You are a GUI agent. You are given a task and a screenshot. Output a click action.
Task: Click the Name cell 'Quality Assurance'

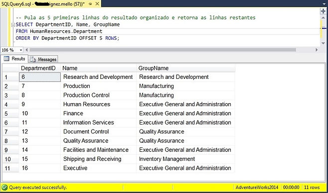point(98,141)
